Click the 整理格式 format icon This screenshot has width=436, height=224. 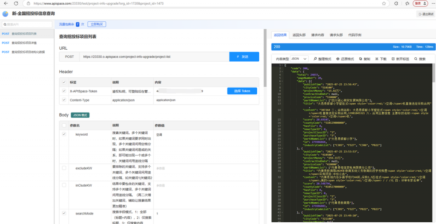coord(316,59)
